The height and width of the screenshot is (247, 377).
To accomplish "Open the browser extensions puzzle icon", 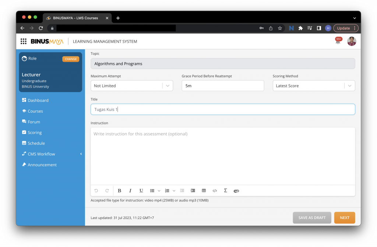I will [x=300, y=28].
